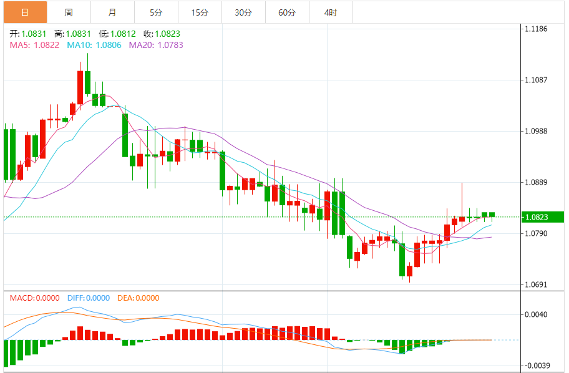Click the 低:1.0812 low price value
569x373 pixels.
point(117,34)
